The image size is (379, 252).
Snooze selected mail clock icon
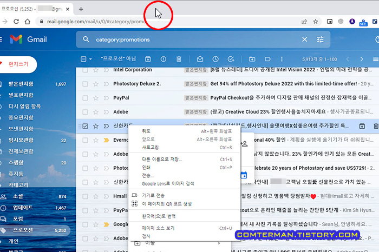pyautogui.click(x=215, y=59)
